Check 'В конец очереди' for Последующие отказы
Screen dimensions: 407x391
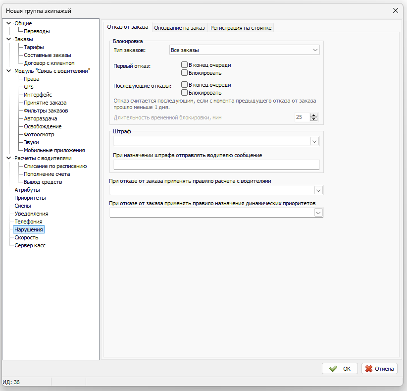tap(184, 84)
